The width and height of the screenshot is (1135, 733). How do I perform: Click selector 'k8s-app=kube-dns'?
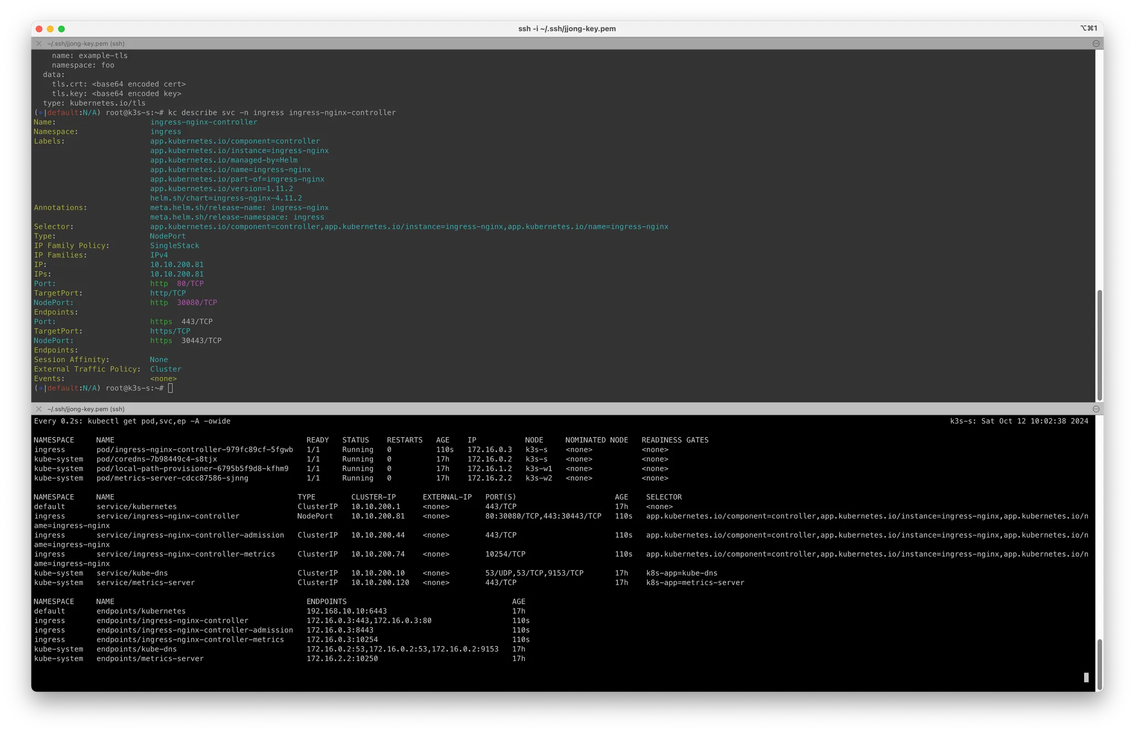click(682, 573)
